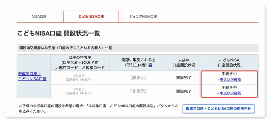Click first row 取引主体者 (非表示) cell
Viewport: 270px width, 122px height.
click(138, 77)
